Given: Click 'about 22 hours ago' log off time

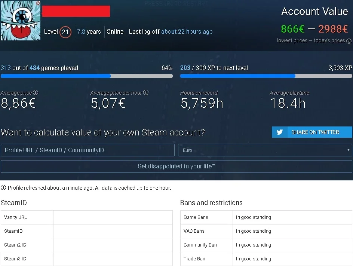Looking at the screenshot, I should pos(187,31).
